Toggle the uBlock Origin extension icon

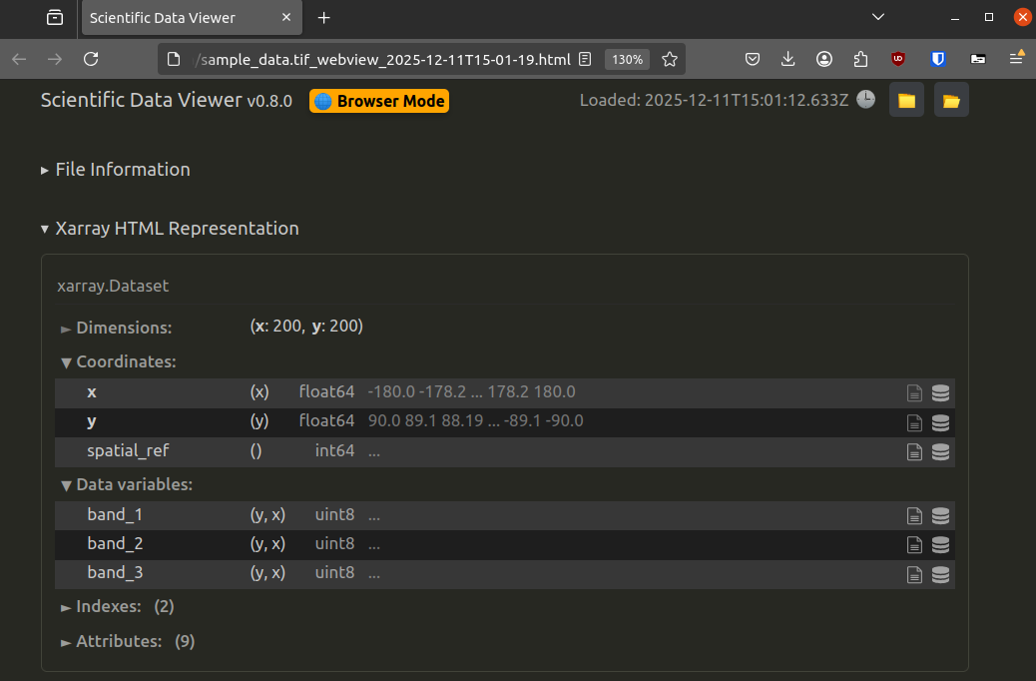click(897, 60)
